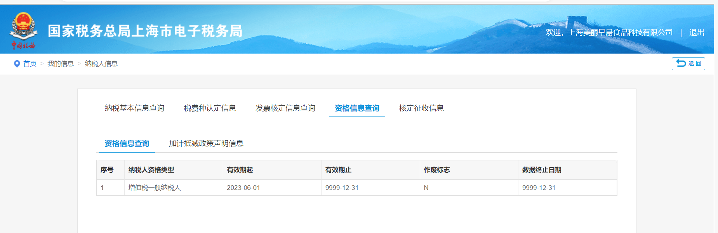Select the 发票核定信息查询 tab
Image resolution: width=718 pixels, height=233 pixels.
(x=285, y=108)
